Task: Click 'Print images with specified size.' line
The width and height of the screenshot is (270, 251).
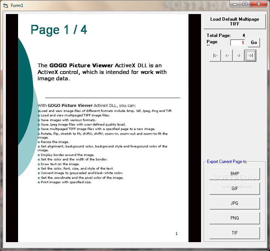Action: 65,182
